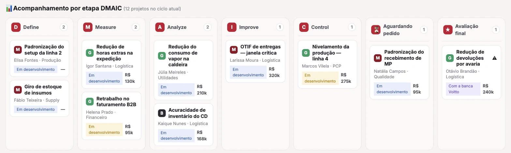The image size is (511, 153).
Task: Click the count badge 1 in Control column
Action: [x=352, y=27]
